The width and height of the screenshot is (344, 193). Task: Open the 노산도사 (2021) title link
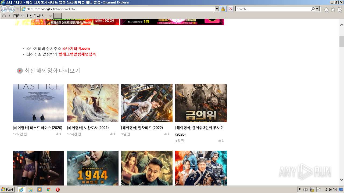88,128
